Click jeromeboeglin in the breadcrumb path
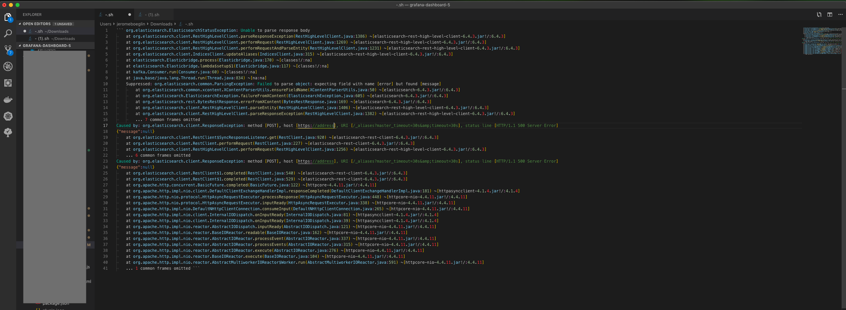The width and height of the screenshot is (846, 310). [x=131, y=24]
